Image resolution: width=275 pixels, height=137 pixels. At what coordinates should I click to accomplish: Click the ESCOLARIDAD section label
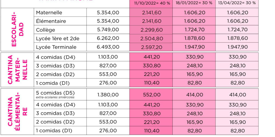pyautogui.click(x=17, y=30)
